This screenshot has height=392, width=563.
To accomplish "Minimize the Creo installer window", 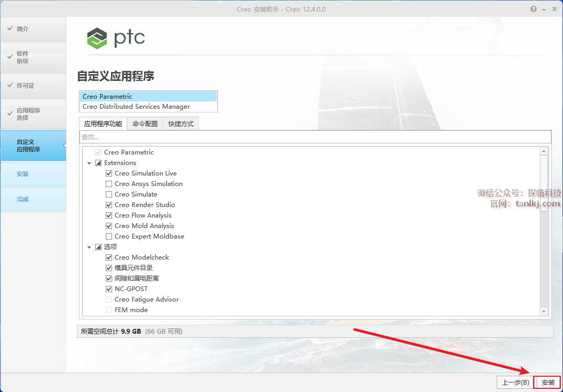I will coord(544,9).
